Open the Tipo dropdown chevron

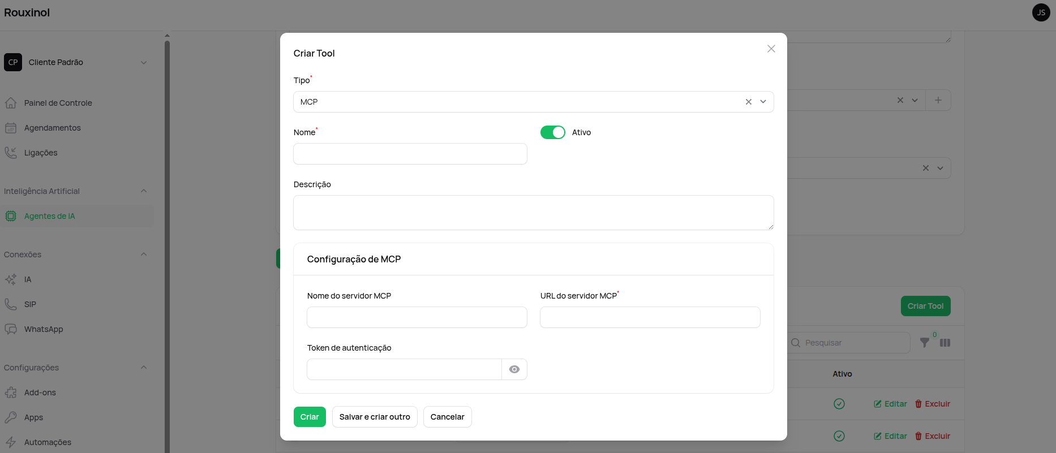[763, 102]
